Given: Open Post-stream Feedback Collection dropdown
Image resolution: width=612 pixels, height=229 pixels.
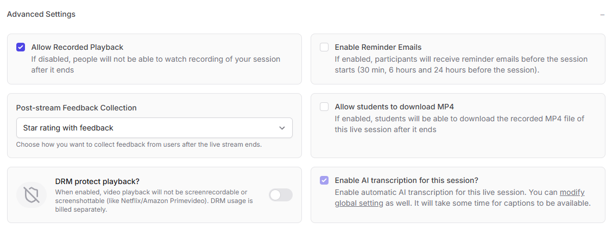Looking at the screenshot, I should pyautogui.click(x=154, y=128).
